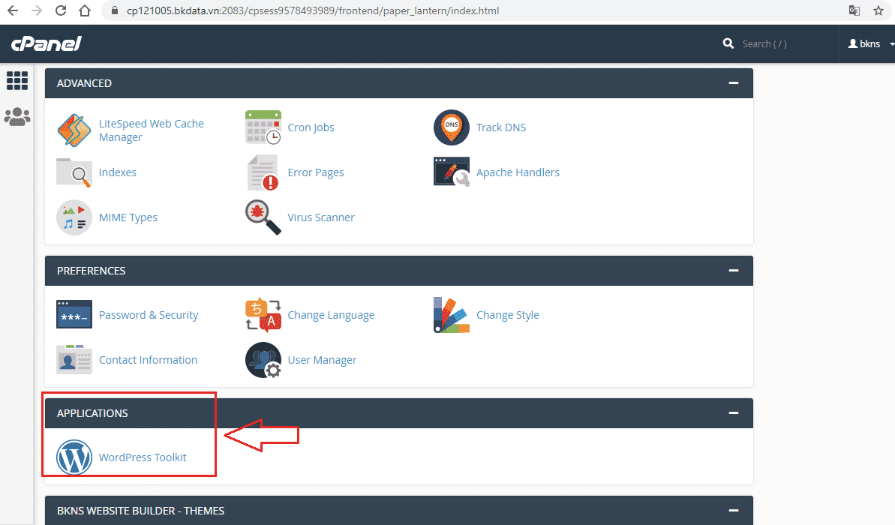Image resolution: width=895 pixels, height=525 pixels.
Task: Click the search magnifier icon
Action: point(728,43)
